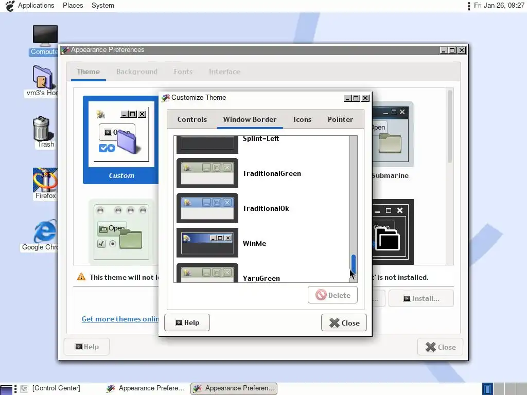Select the TraditionalGreen border preview thumbnail
Viewport: 527px width, 395px height.
pyautogui.click(x=207, y=173)
